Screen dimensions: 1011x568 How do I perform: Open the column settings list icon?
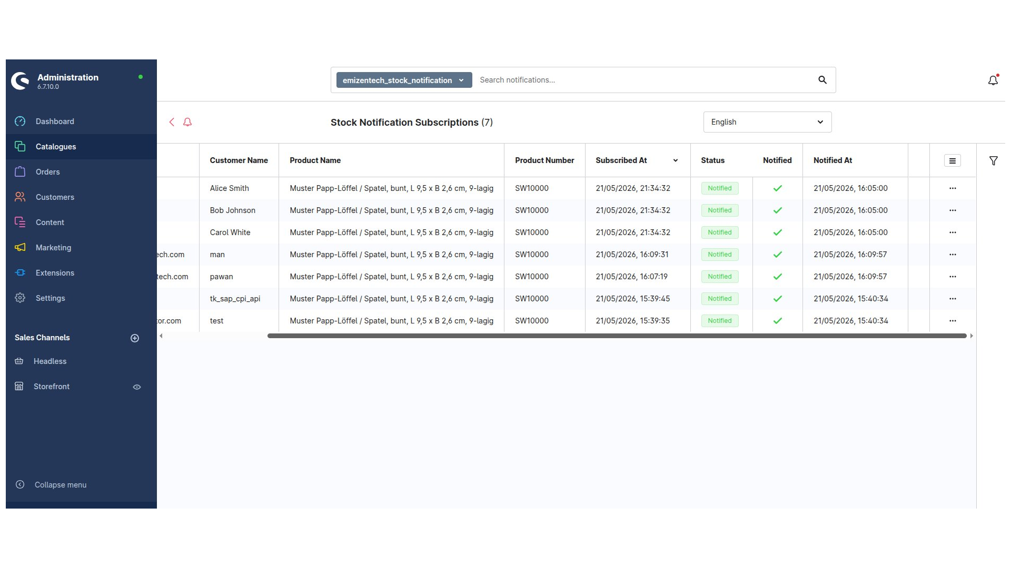pos(953,161)
